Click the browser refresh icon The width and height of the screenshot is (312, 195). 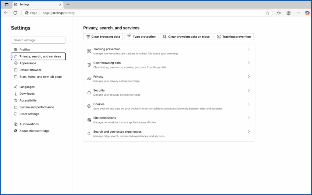[x=15, y=13]
